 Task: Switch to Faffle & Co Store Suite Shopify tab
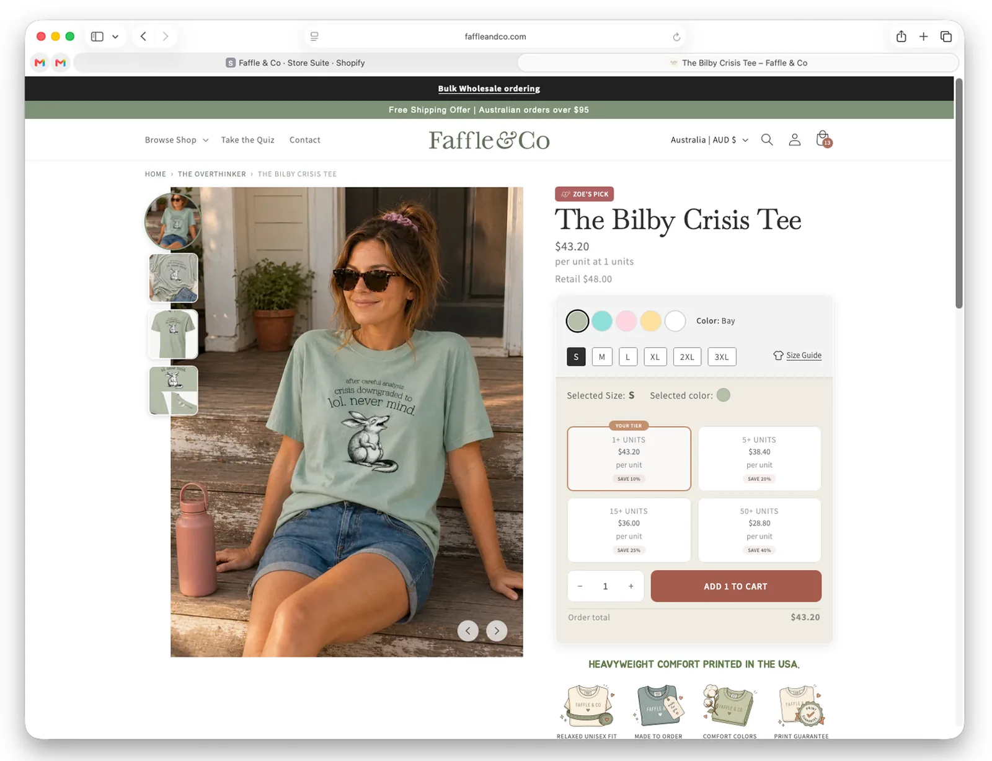click(x=295, y=63)
